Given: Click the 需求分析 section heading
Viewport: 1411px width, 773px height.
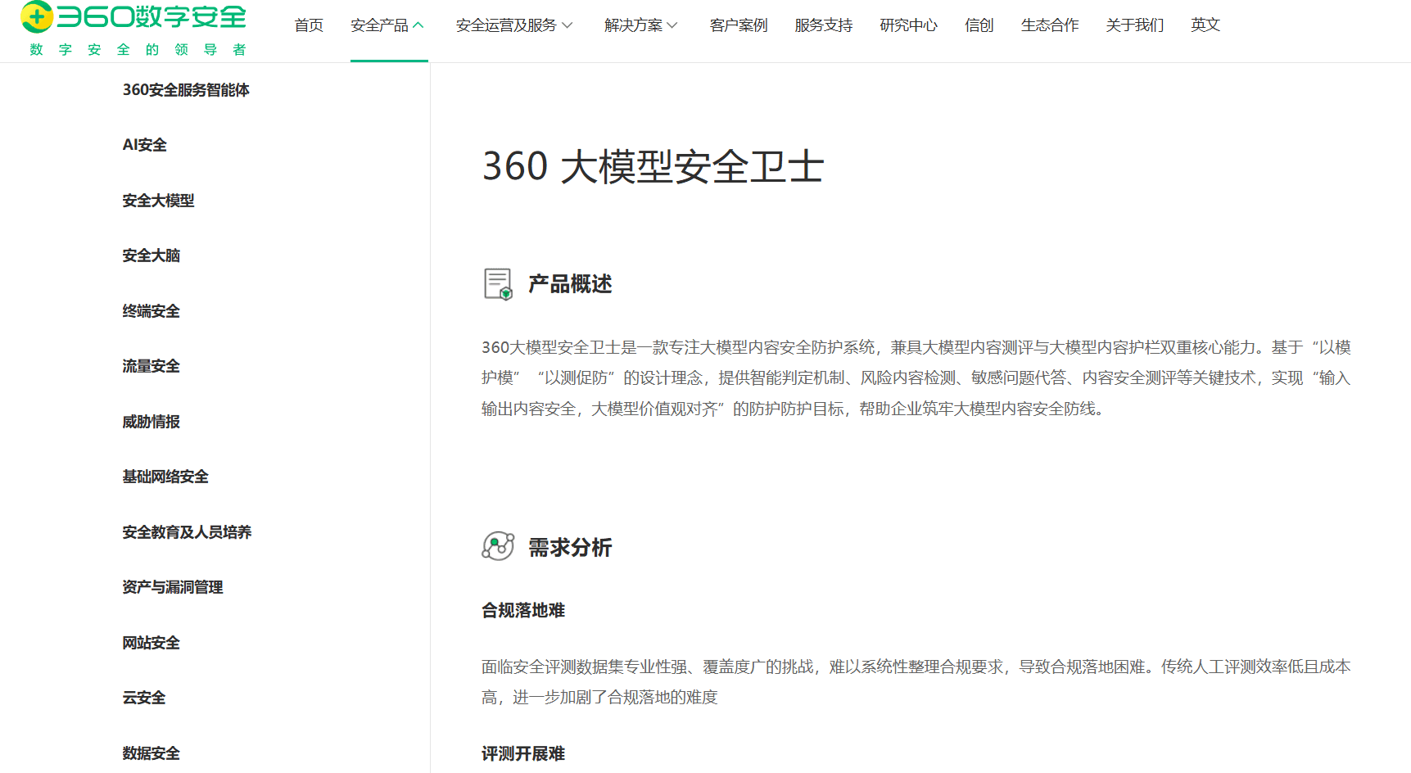Looking at the screenshot, I should point(570,547).
